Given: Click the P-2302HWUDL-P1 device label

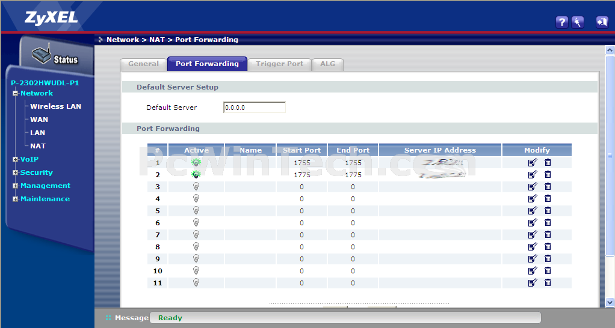Looking at the screenshot, I should (45, 83).
